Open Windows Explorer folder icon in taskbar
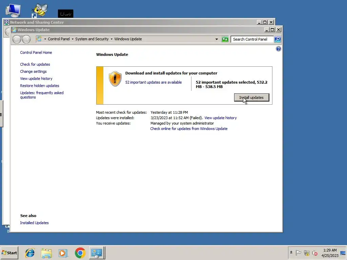 point(46,253)
